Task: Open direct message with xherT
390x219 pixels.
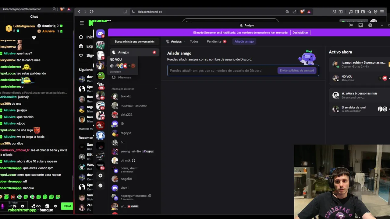Action: (134, 188)
